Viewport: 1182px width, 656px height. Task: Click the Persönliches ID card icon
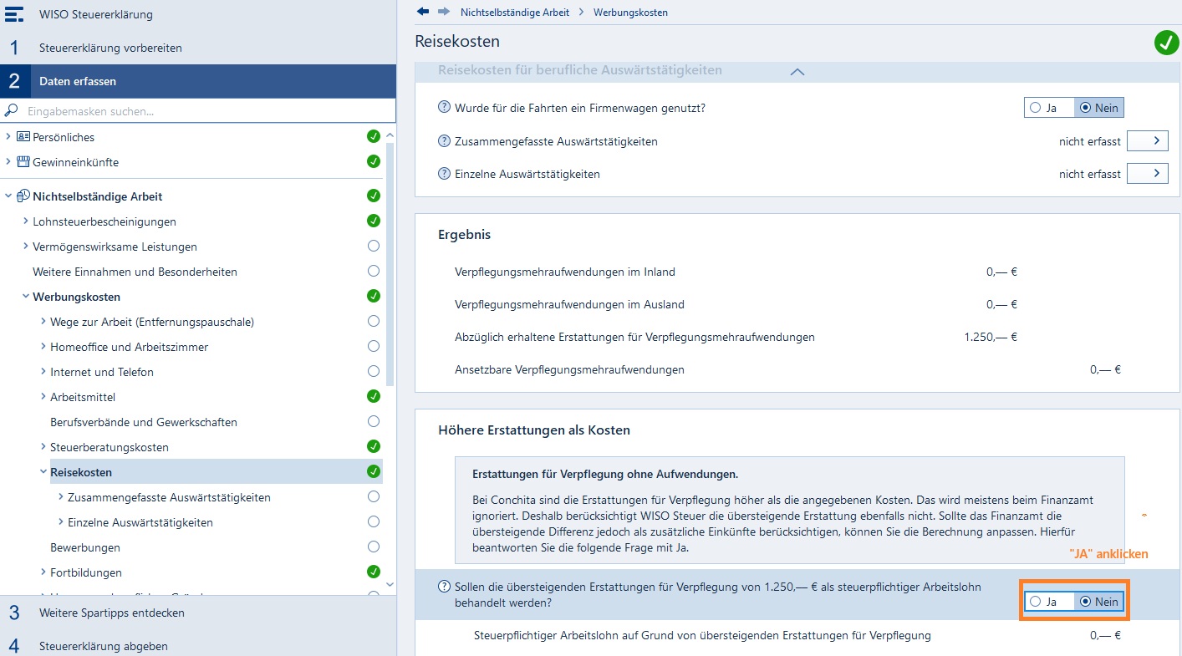[x=23, y=136]
